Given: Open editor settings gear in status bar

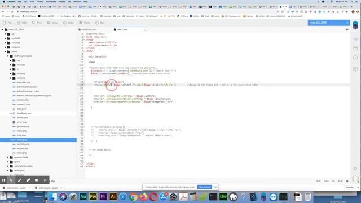Looking at the screenshot, I should (347, 182).
